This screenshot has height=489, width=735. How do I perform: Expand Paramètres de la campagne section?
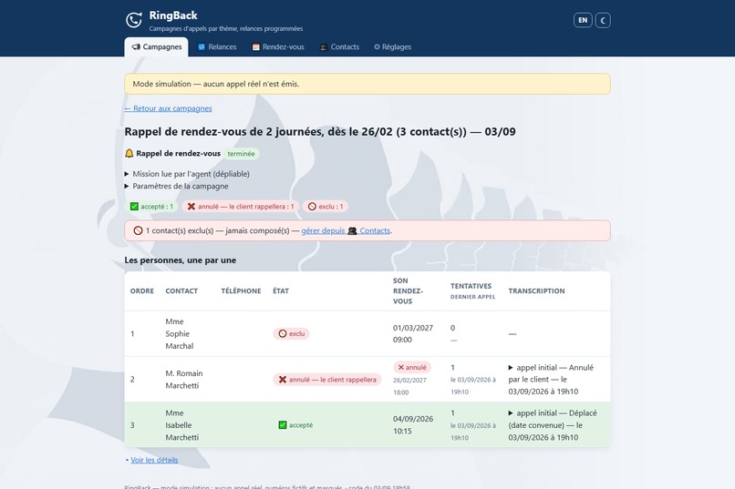[x=177, y=186]
